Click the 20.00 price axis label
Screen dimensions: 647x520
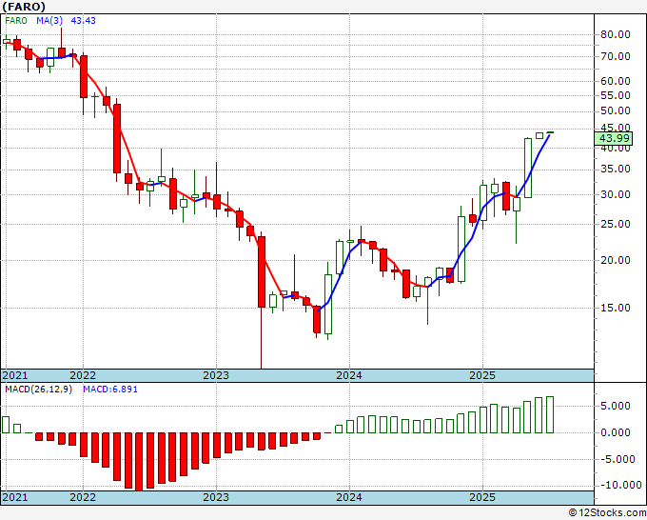[616, 260]
